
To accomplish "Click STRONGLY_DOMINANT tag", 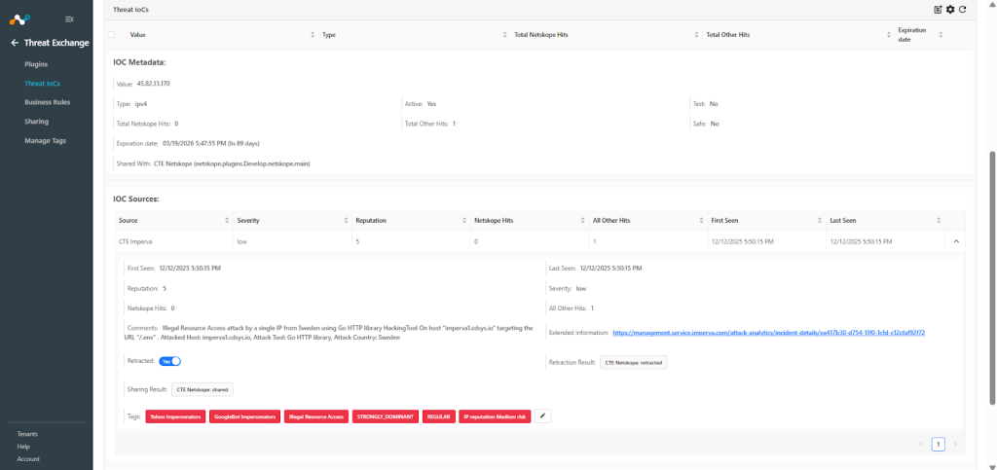I will click(386, 416).
